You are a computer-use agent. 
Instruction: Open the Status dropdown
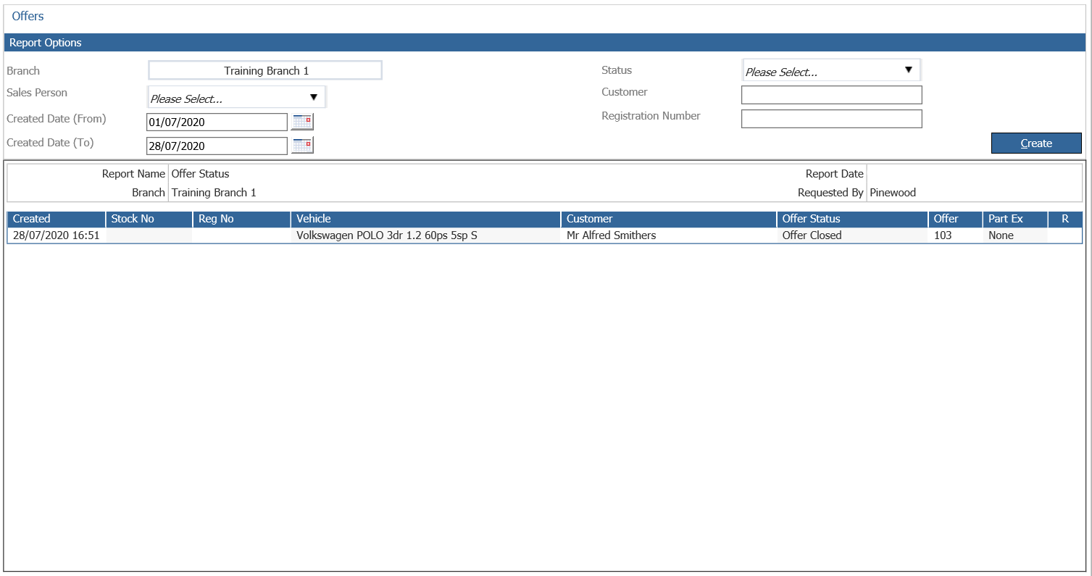831,70
